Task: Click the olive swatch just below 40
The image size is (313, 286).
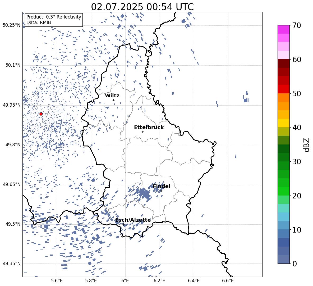Action: coord(284,131)
